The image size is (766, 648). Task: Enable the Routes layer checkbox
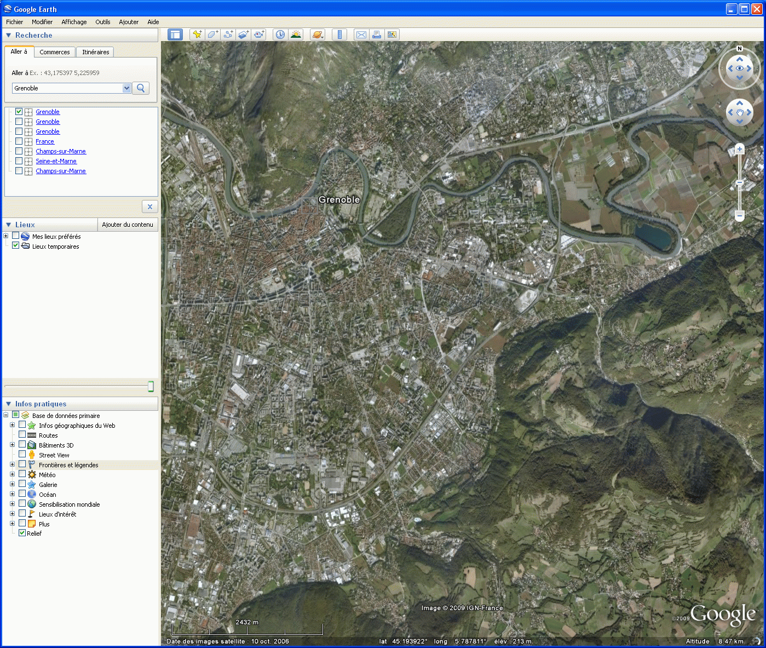tap(22, 435)
